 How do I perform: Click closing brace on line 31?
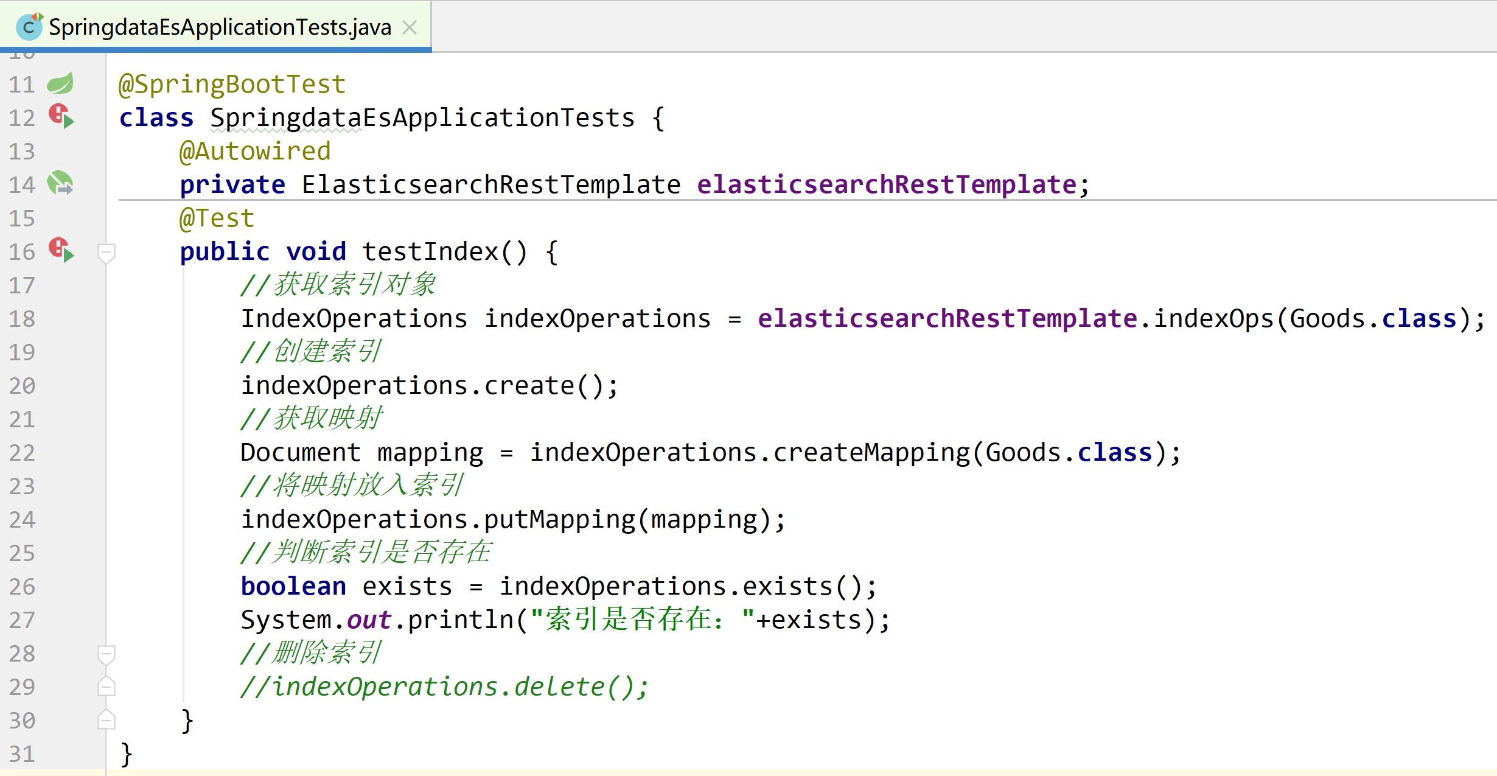[x=127, y=755]
